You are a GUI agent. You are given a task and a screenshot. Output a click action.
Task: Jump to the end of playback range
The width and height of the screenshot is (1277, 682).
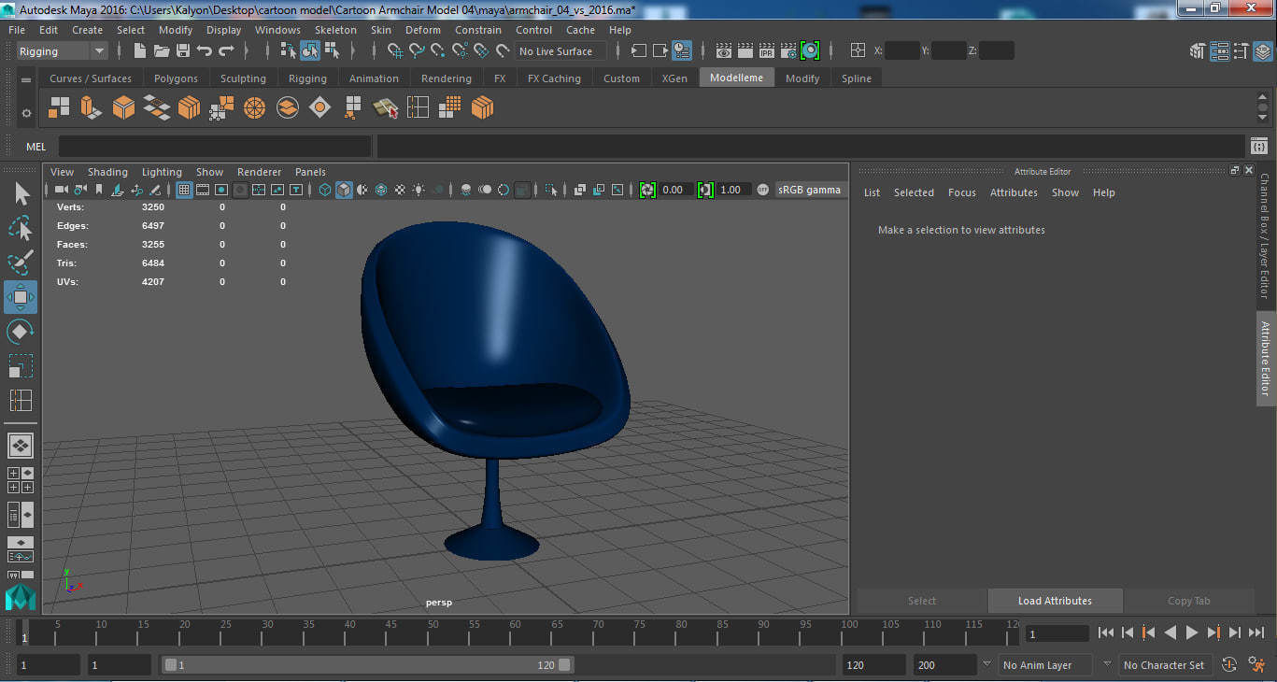click(x=1256, y=632)
